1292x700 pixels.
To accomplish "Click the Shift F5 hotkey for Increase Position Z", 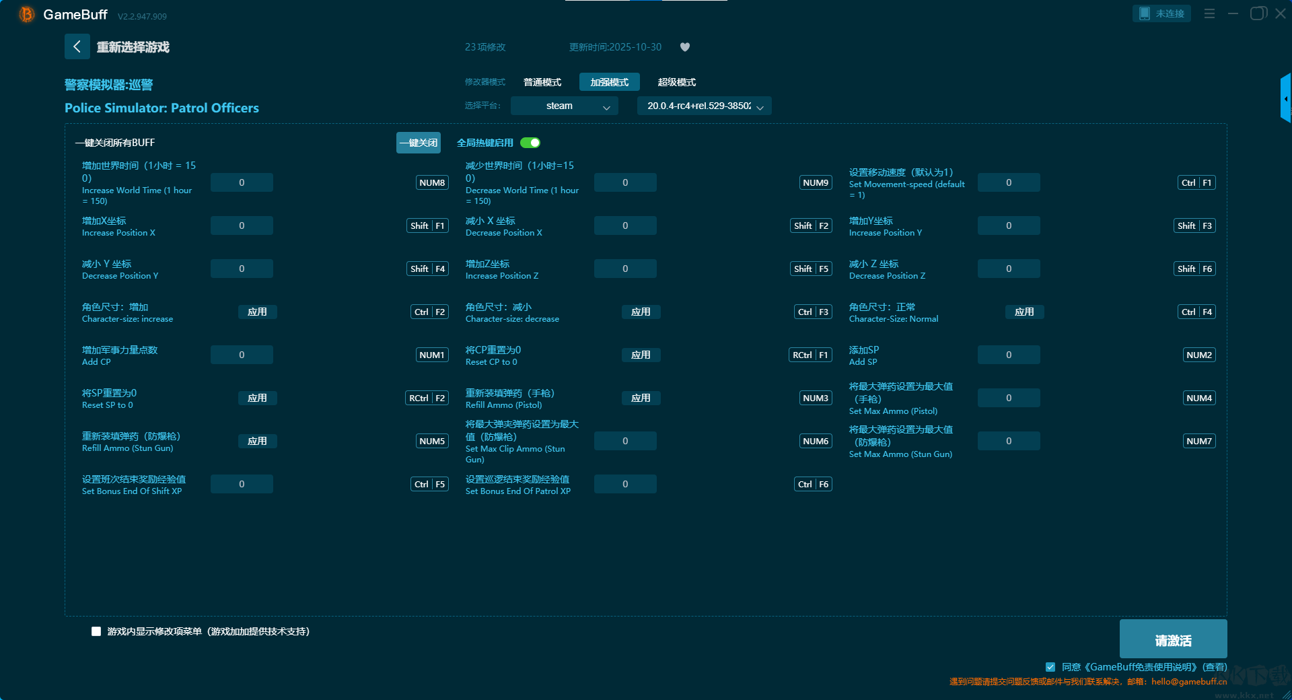I will pos(812,269).
